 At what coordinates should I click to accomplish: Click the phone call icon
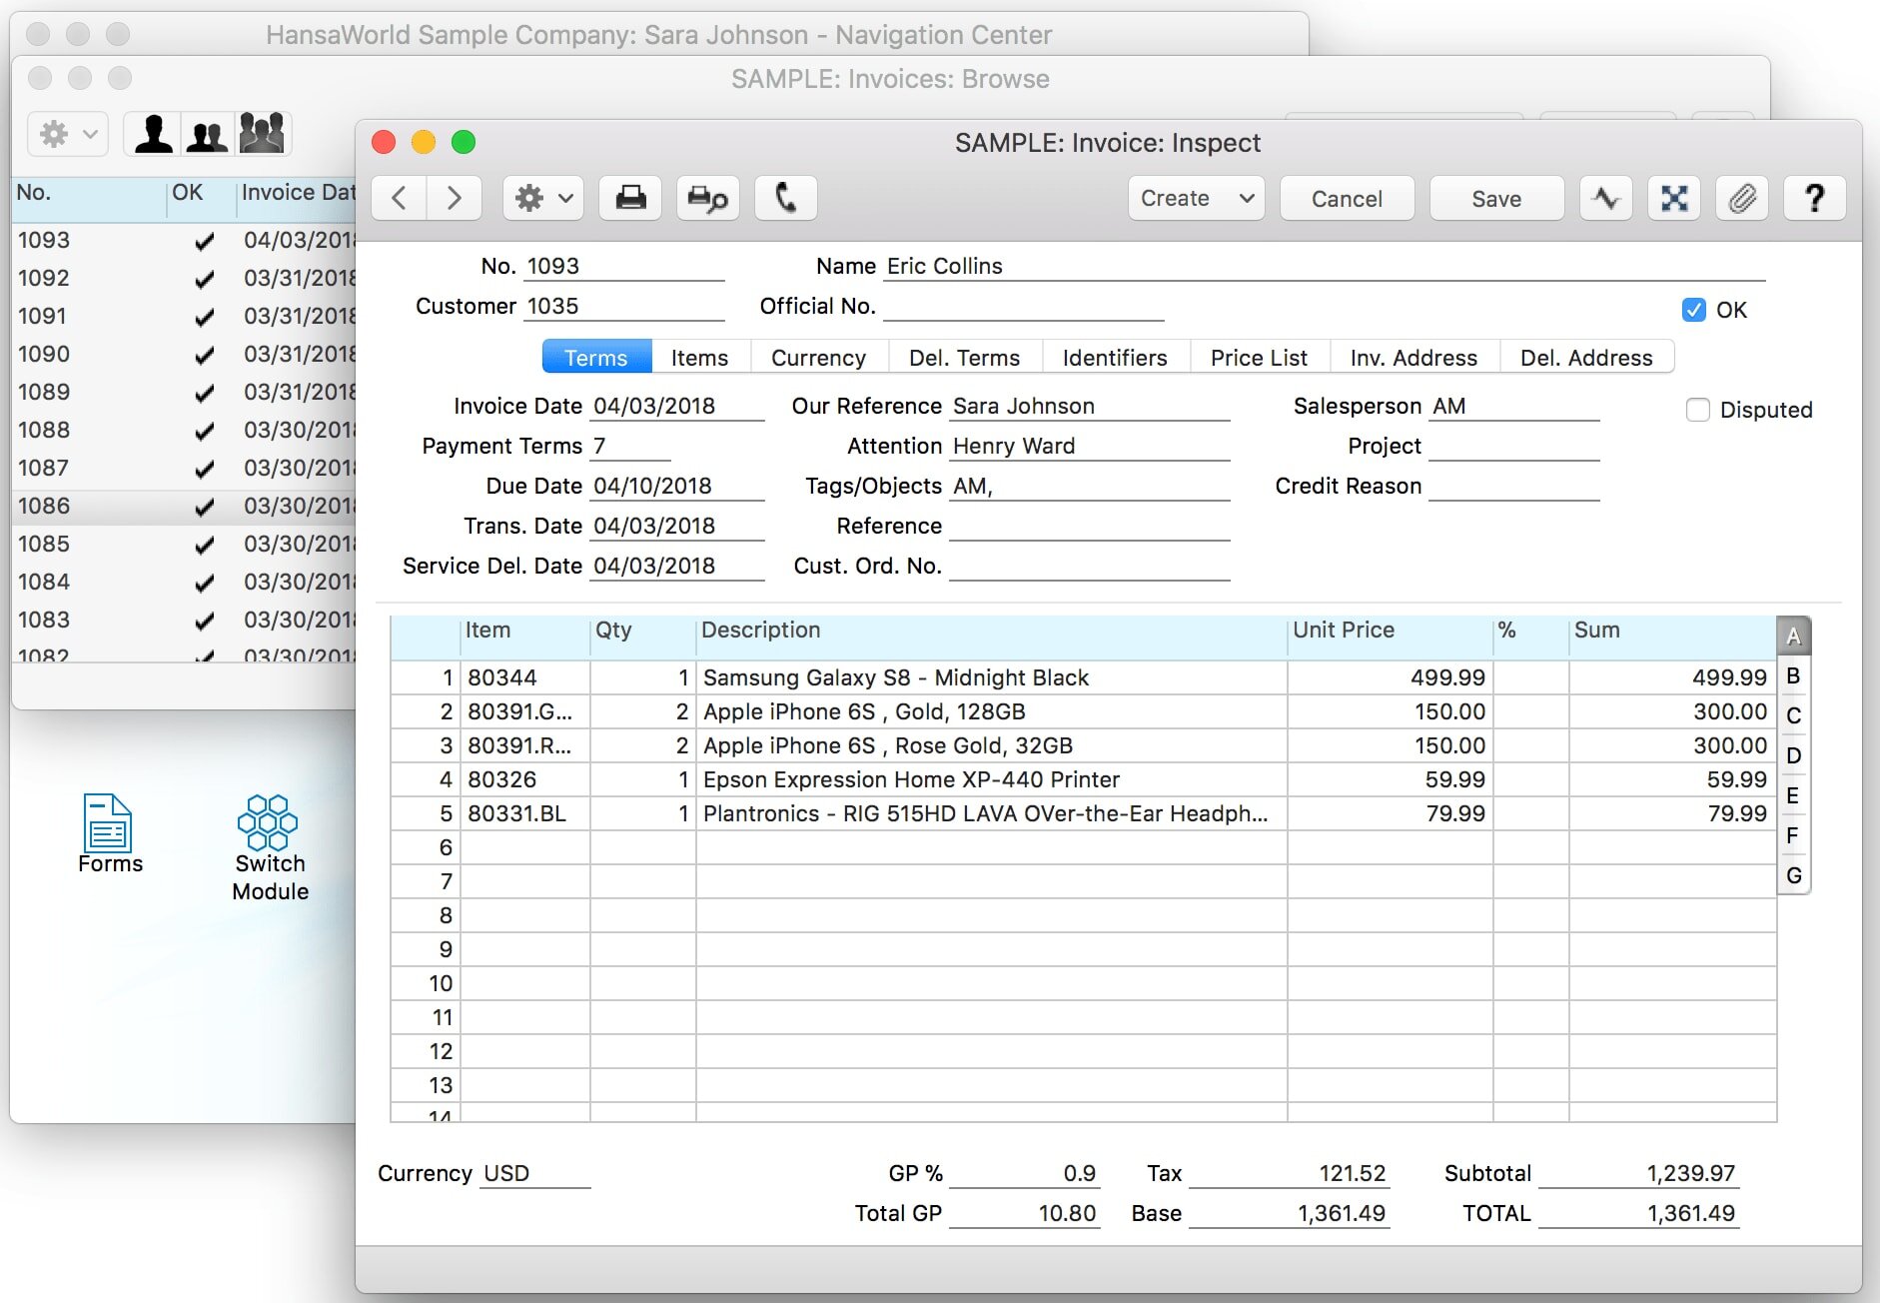[x=786, y=198]
